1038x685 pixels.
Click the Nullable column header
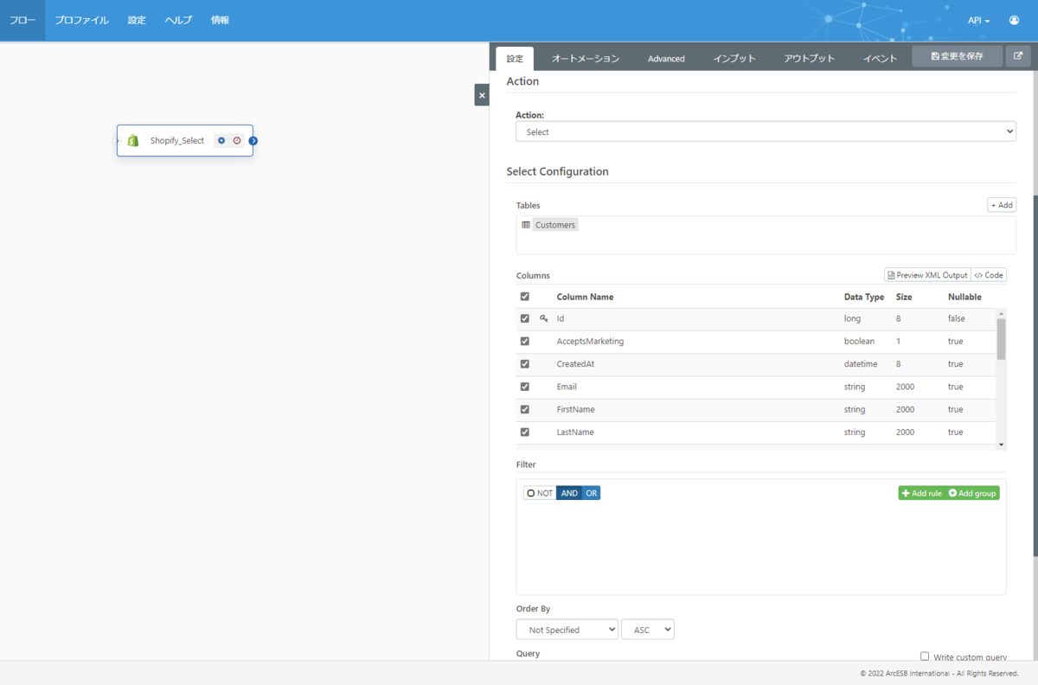coord(964,297)
